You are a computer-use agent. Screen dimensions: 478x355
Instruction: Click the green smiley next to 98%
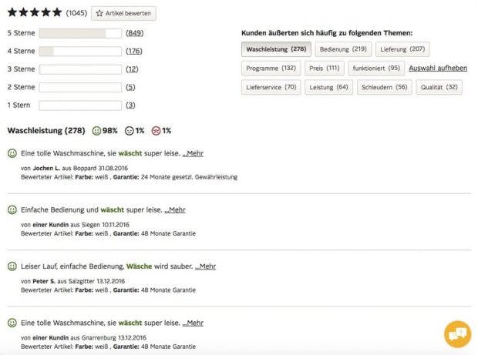pos(96,131)
